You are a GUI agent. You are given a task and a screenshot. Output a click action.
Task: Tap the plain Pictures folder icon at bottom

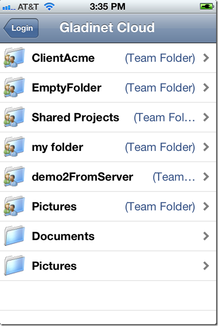click(14, 266)
